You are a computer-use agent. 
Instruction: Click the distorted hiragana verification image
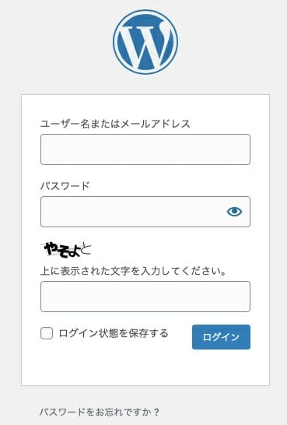tap(66, 250)
